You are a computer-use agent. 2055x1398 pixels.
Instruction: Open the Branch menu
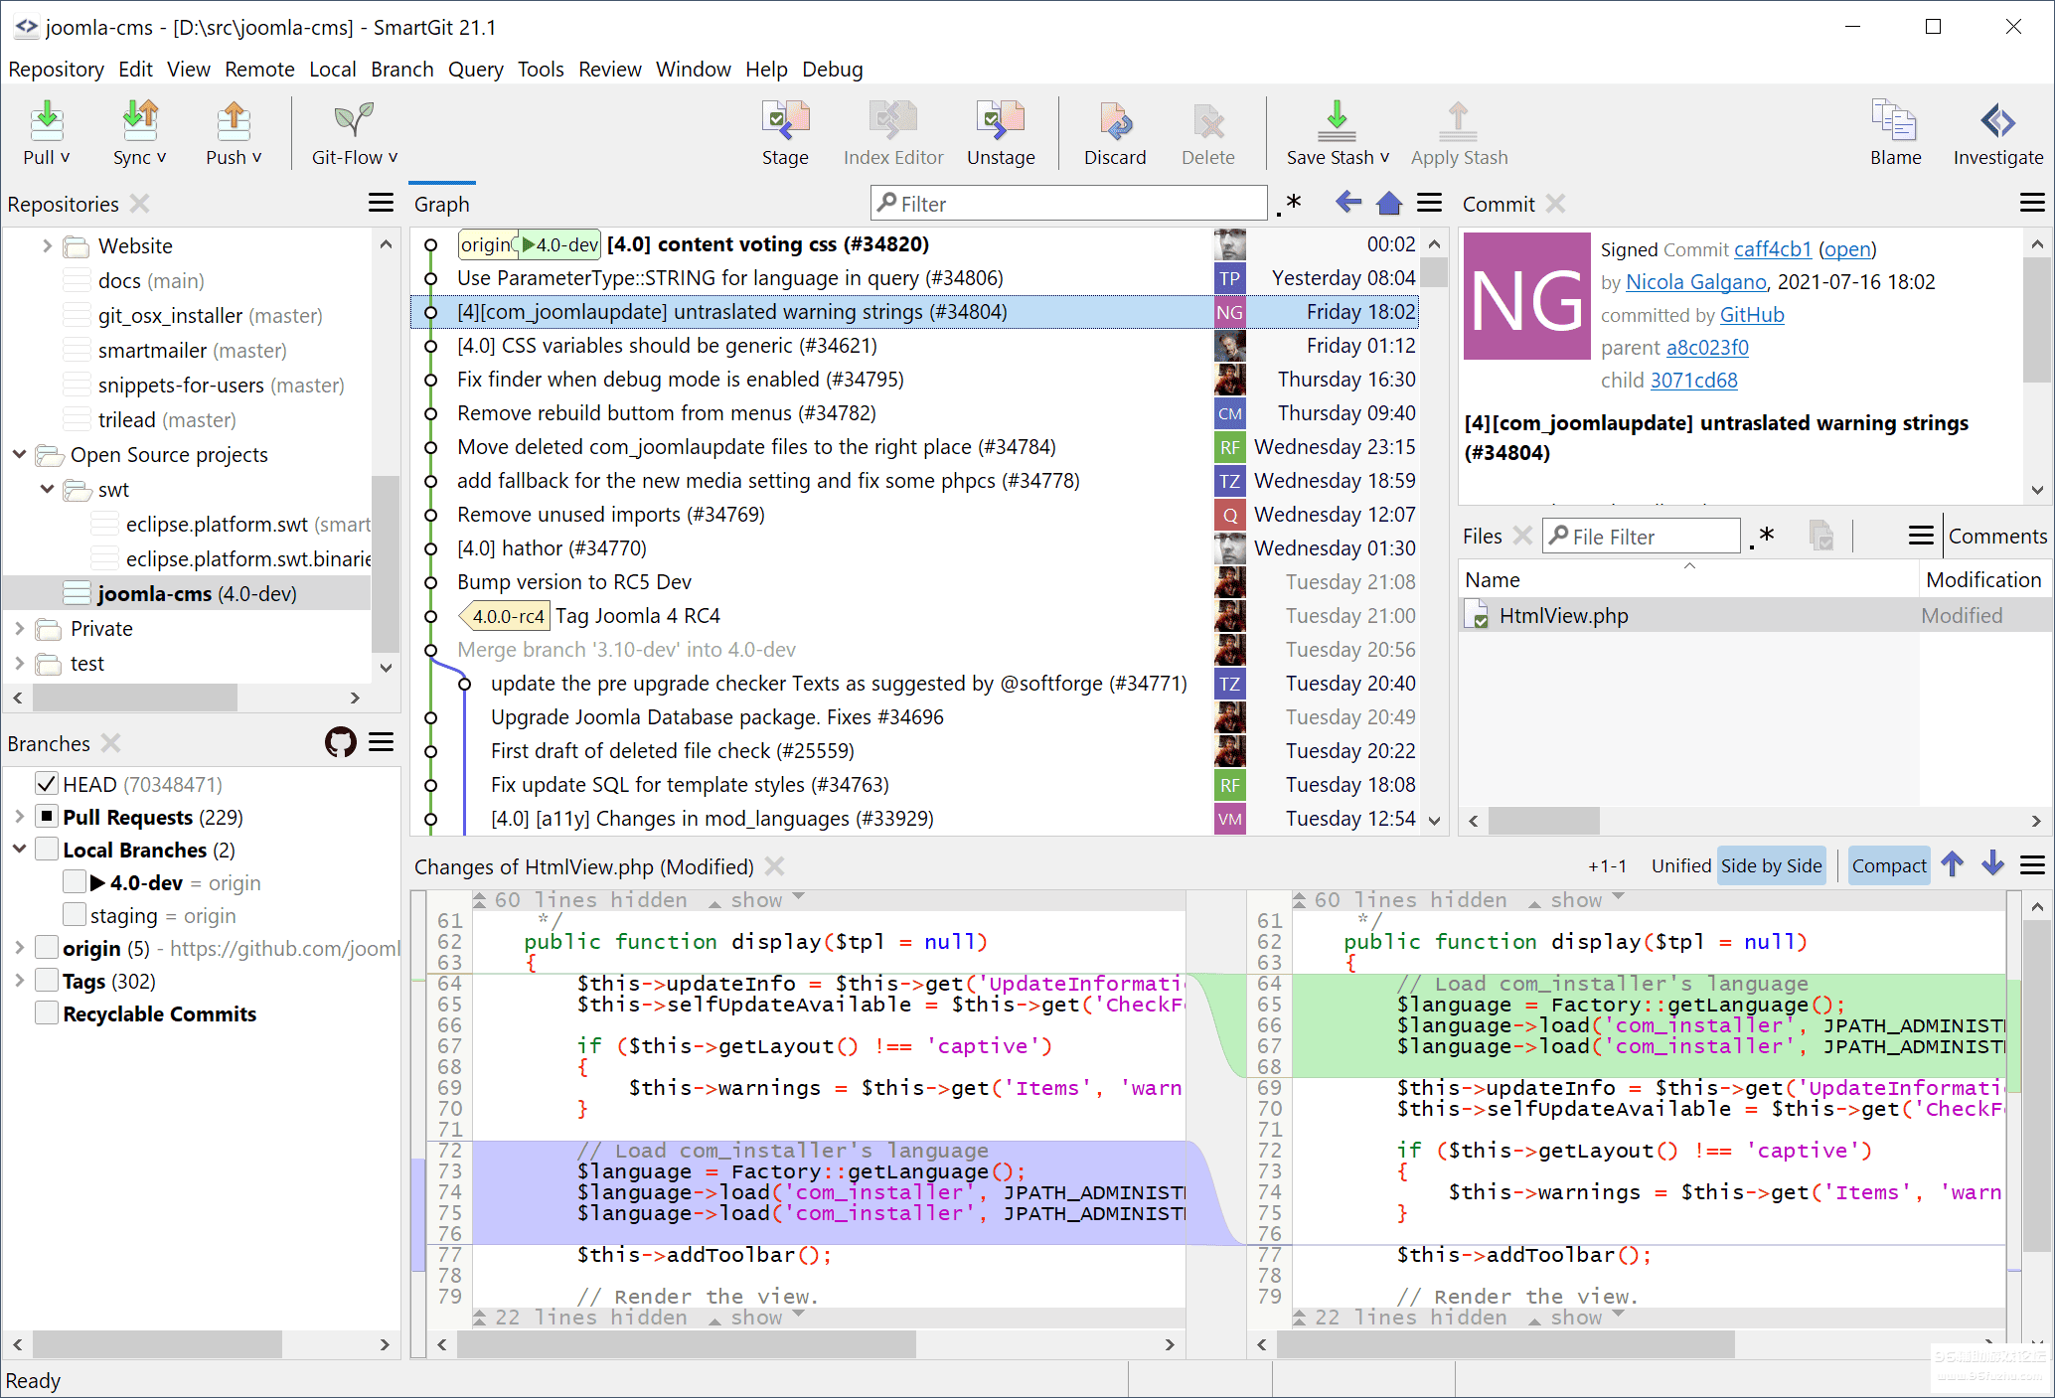click(x=401, y=70)
